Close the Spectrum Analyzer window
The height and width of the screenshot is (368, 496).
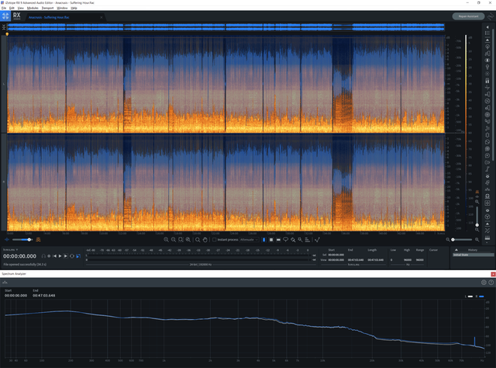coord(493,274)
